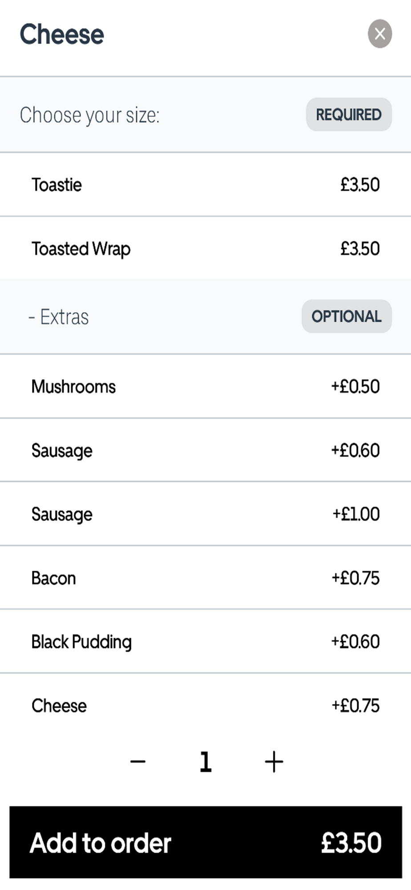Tap the Choose your size header
The height and width of the screenshot is (890, 411).
click(x=89, y=115)
